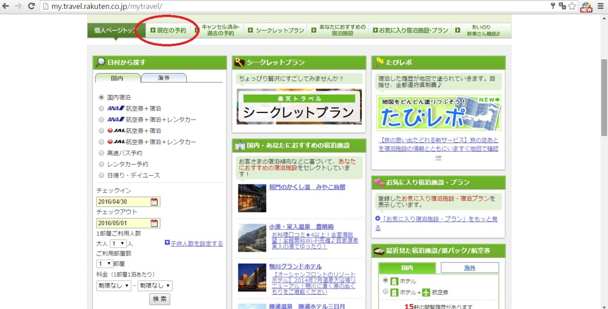
Task: Select the 国内宿泊 radio button
Action: tap(101, 97)
